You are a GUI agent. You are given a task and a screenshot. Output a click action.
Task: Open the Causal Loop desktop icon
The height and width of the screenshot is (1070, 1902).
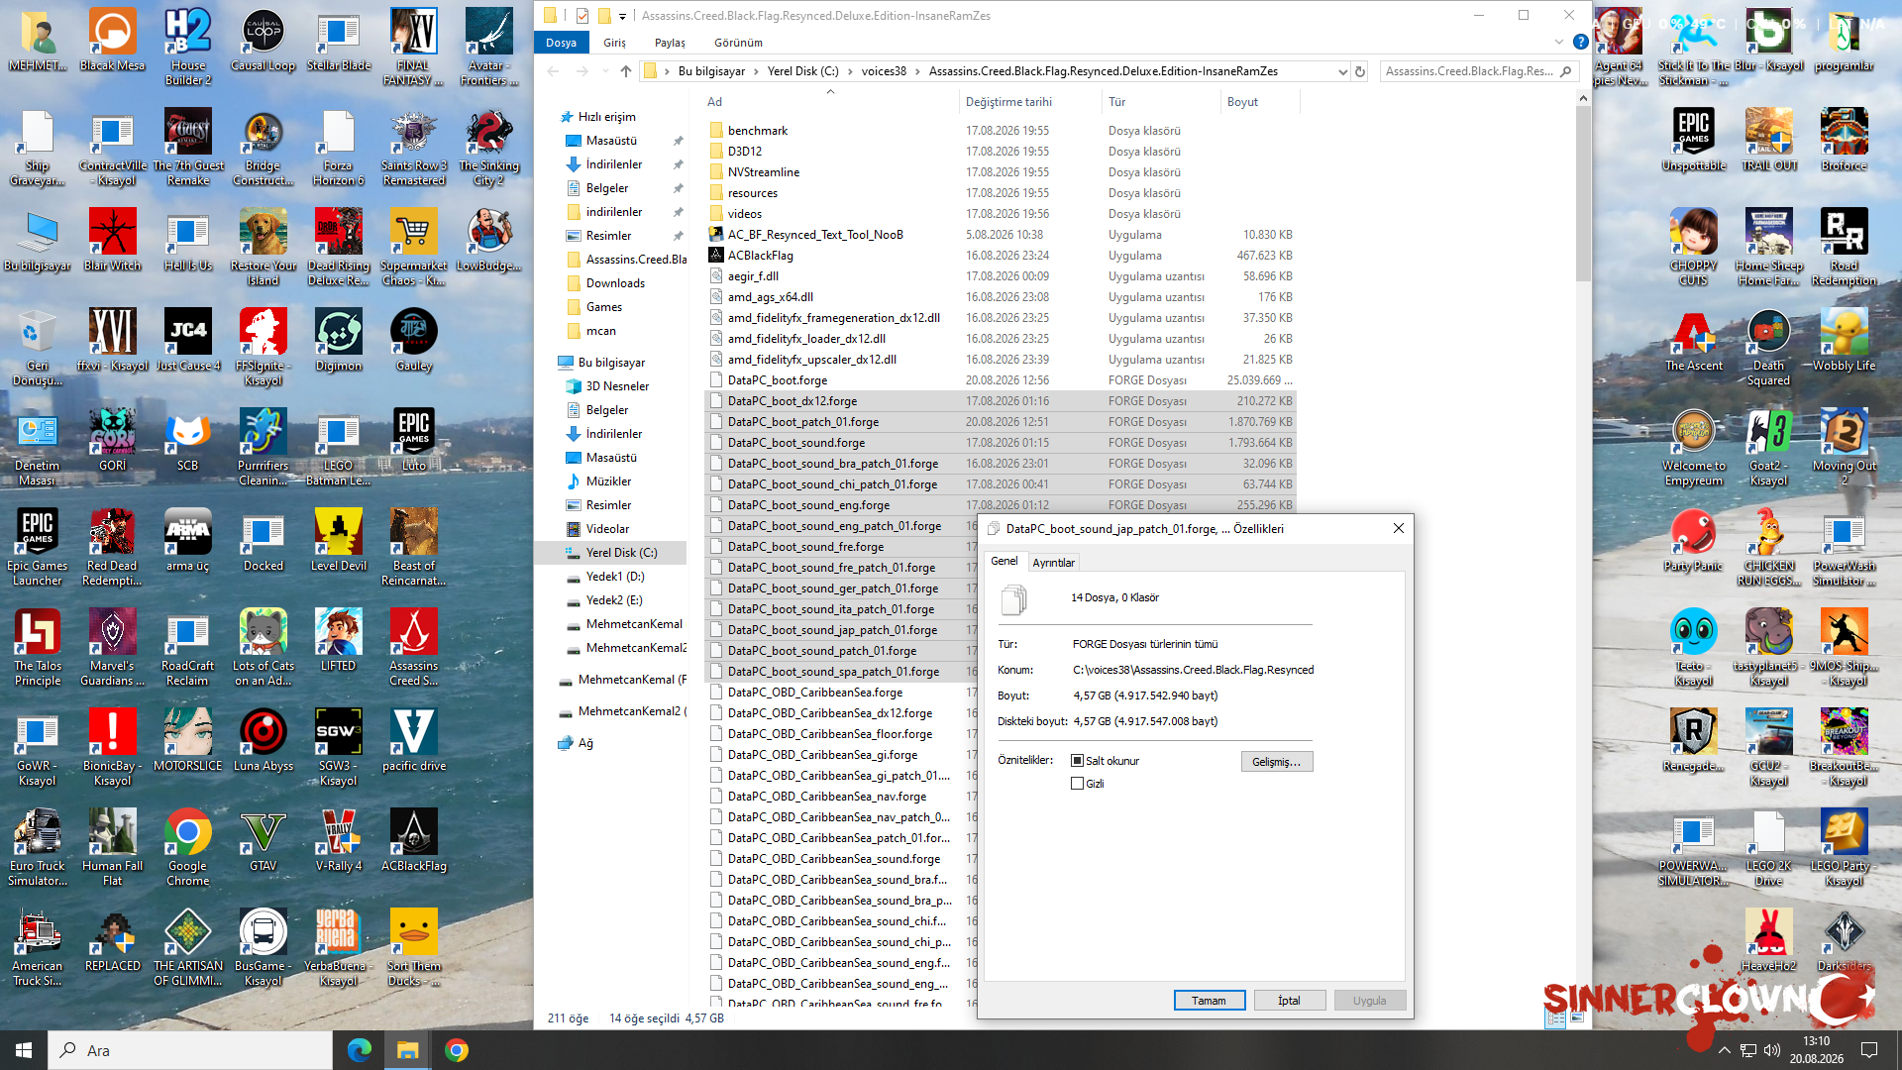tap(263, 41)
